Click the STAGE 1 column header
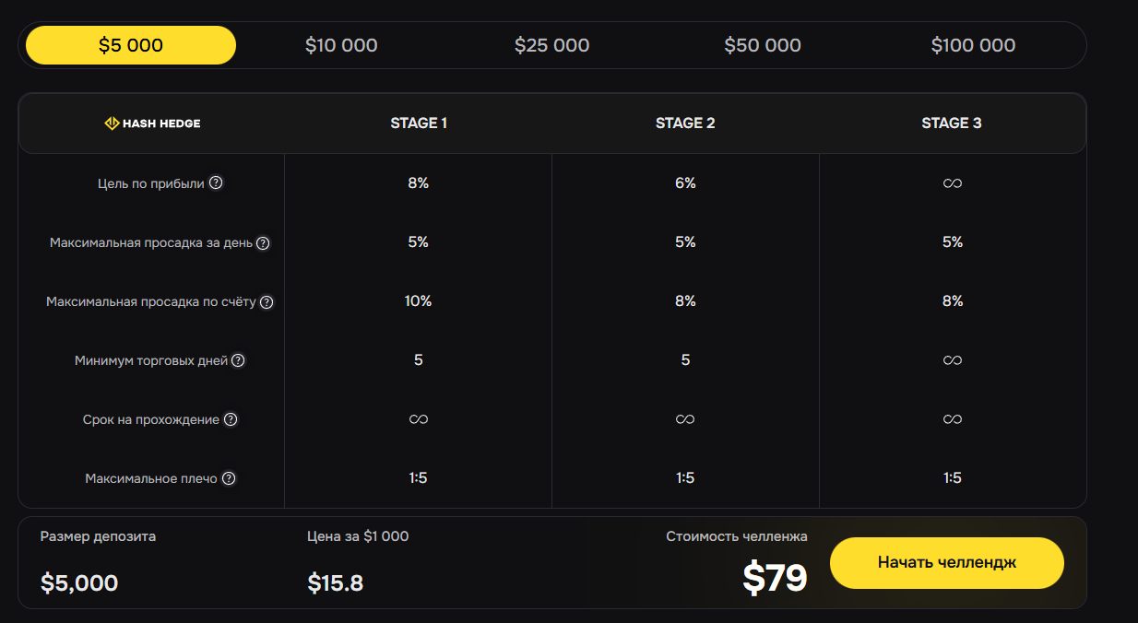Viewport: 1138px width, 623px height. (419, 123)
